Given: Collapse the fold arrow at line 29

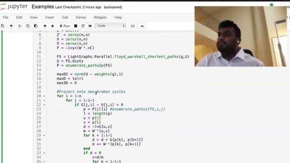Looking at the screenshot, I should coord(44,135).
